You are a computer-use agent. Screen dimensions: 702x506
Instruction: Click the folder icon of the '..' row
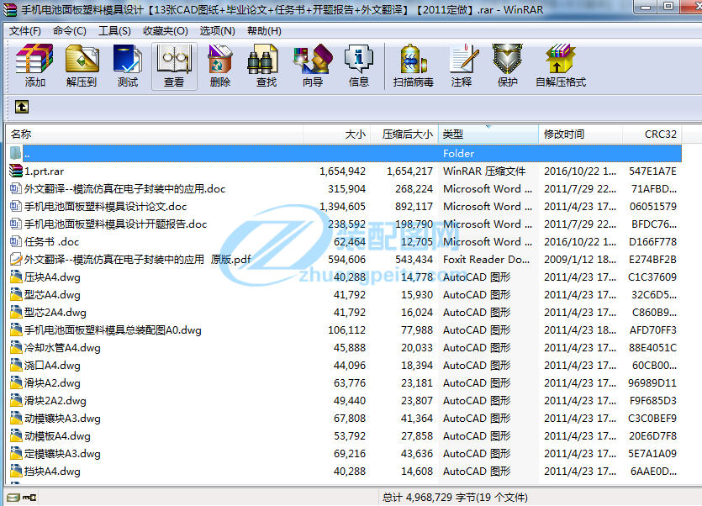16,153
